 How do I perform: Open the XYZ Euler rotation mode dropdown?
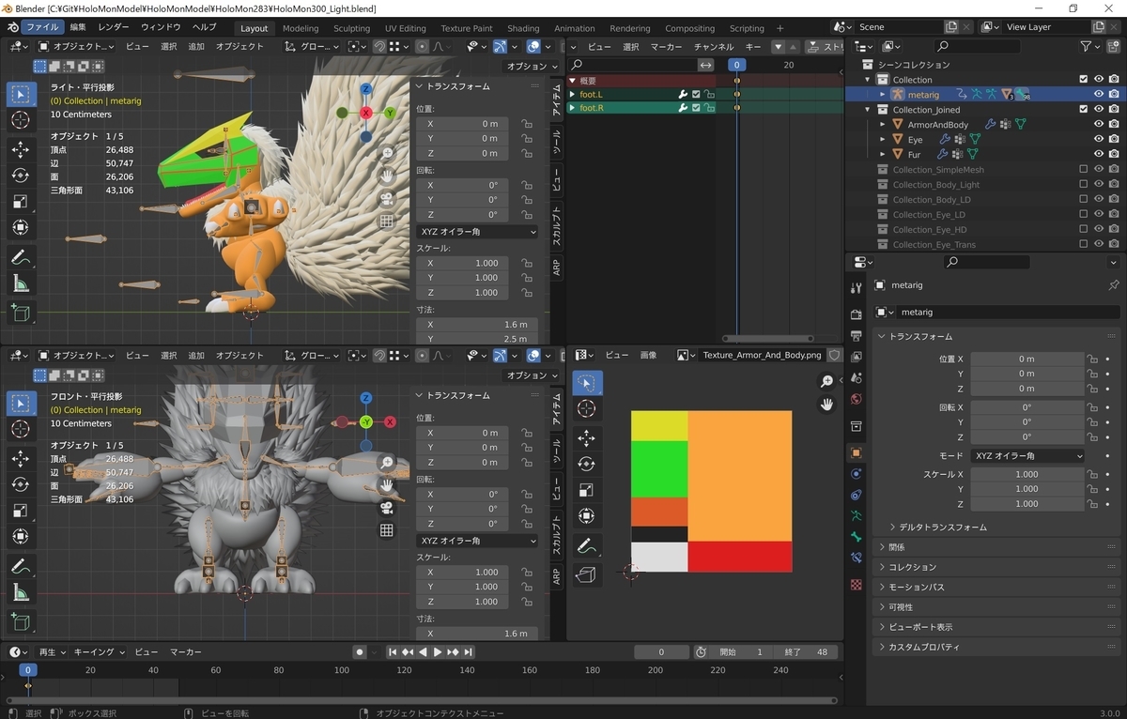click(x=1027, y=456)
